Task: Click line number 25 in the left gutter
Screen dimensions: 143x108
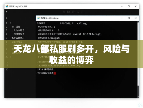Action: [7, 70]
